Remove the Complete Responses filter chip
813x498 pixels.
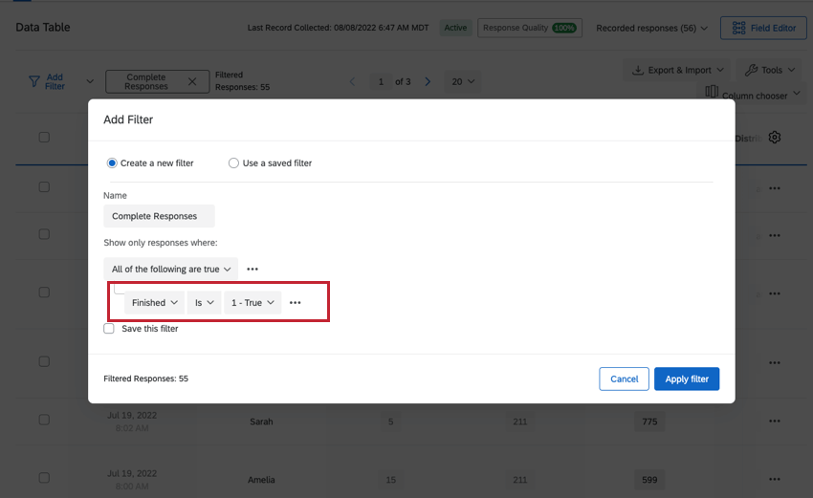192,81
